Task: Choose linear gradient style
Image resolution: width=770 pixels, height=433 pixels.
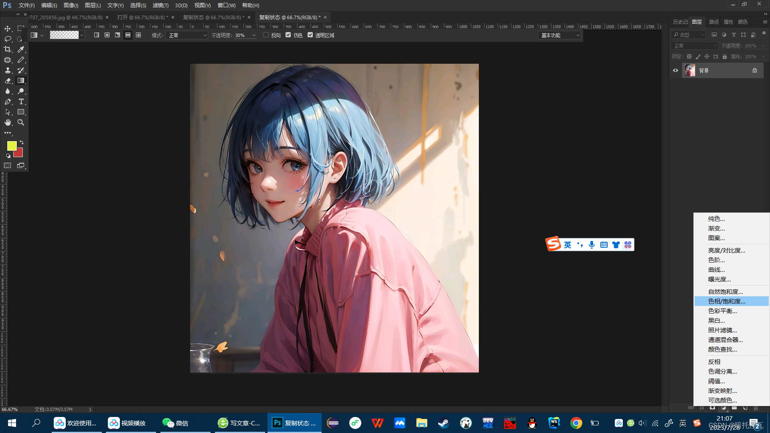Action: pyautogui.click(x=97, y=35)
